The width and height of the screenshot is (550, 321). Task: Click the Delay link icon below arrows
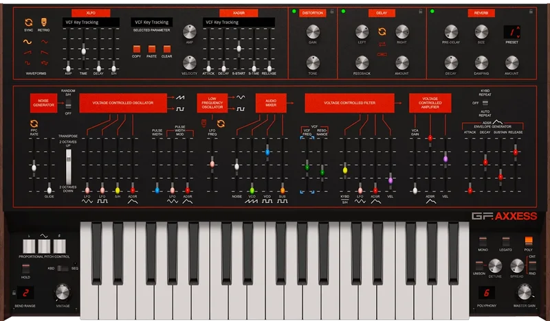(382, 54)
